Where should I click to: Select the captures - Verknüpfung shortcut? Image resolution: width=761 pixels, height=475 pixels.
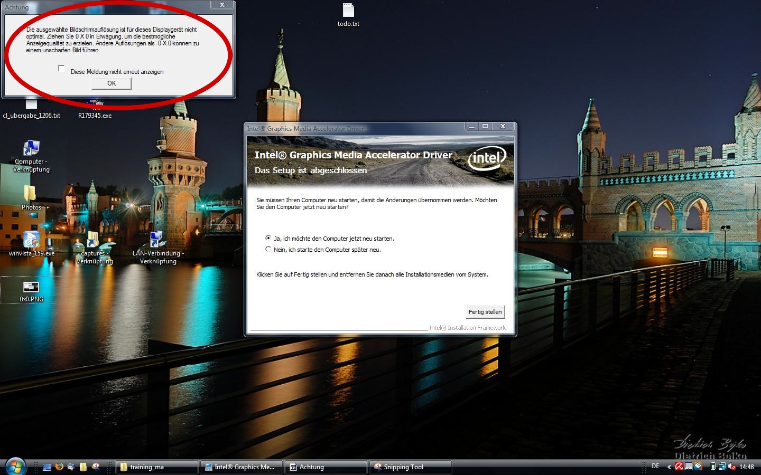95,248
